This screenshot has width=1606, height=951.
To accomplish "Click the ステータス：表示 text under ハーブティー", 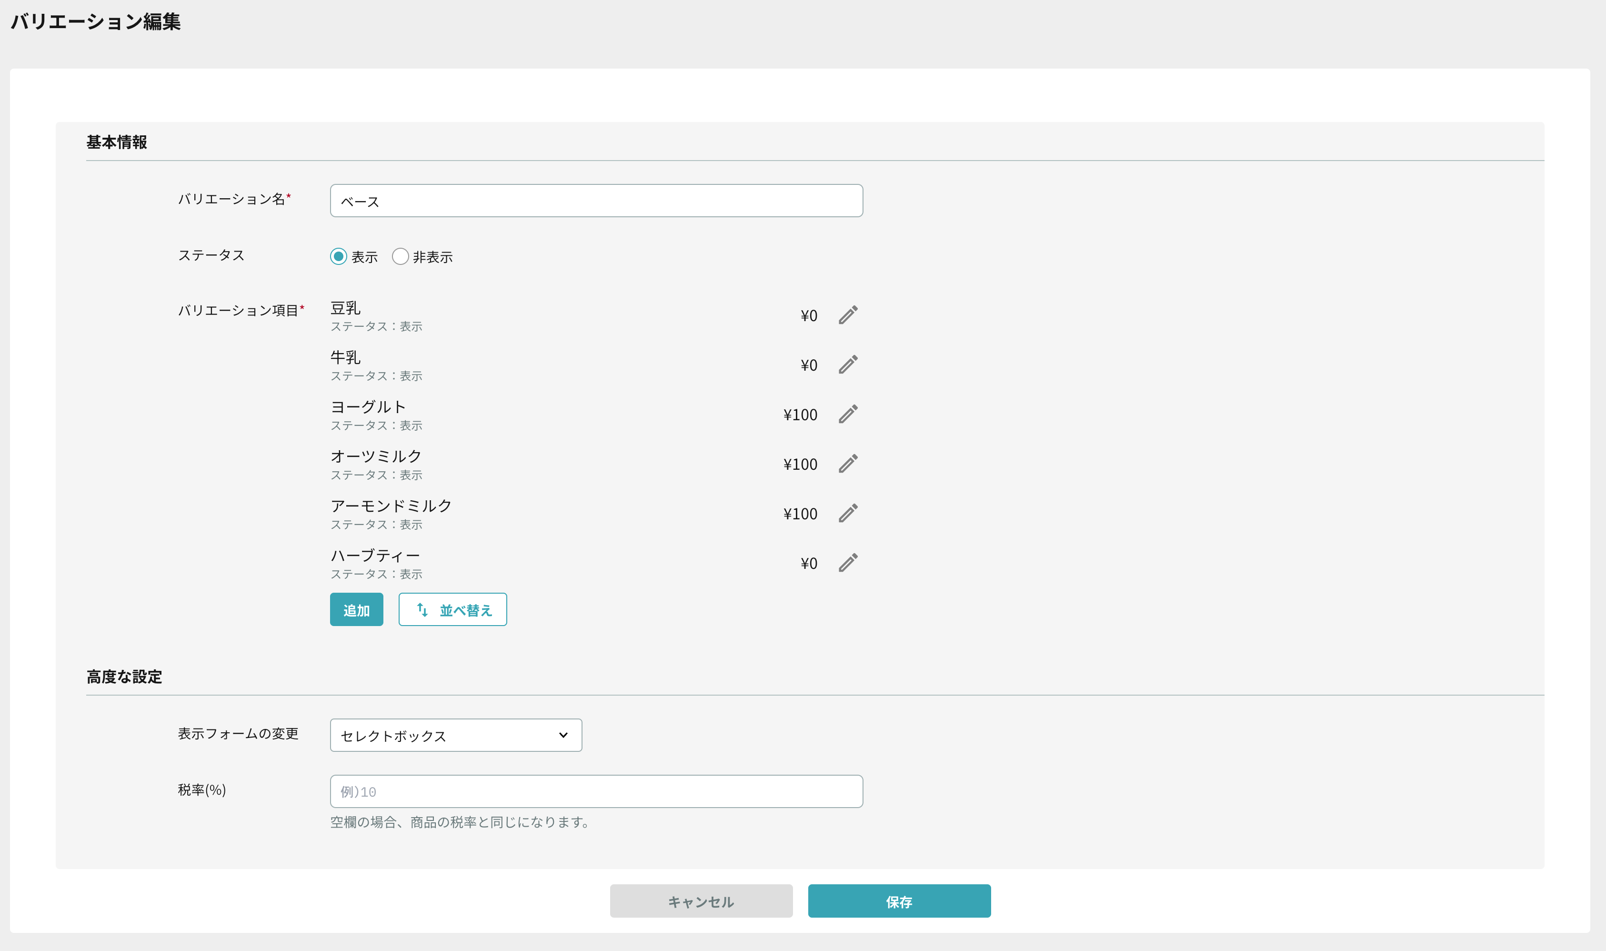I will (376, 574).
